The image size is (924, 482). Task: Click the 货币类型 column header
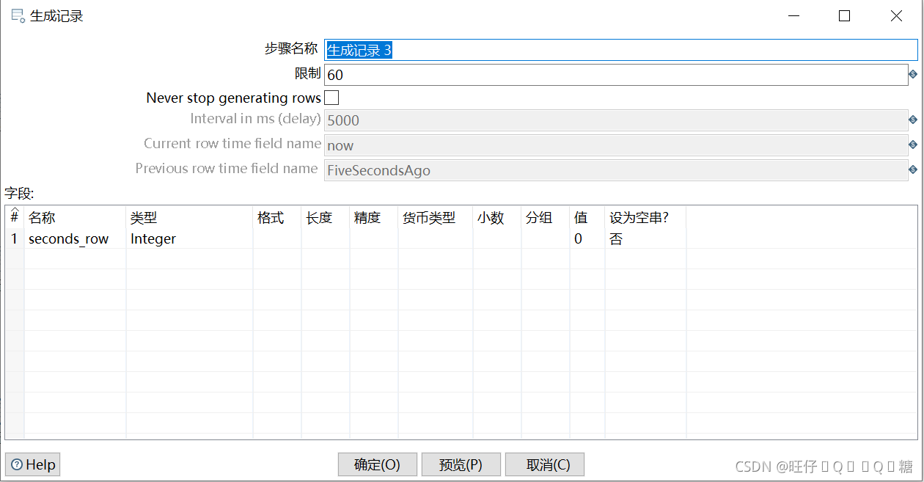(436, 218)
